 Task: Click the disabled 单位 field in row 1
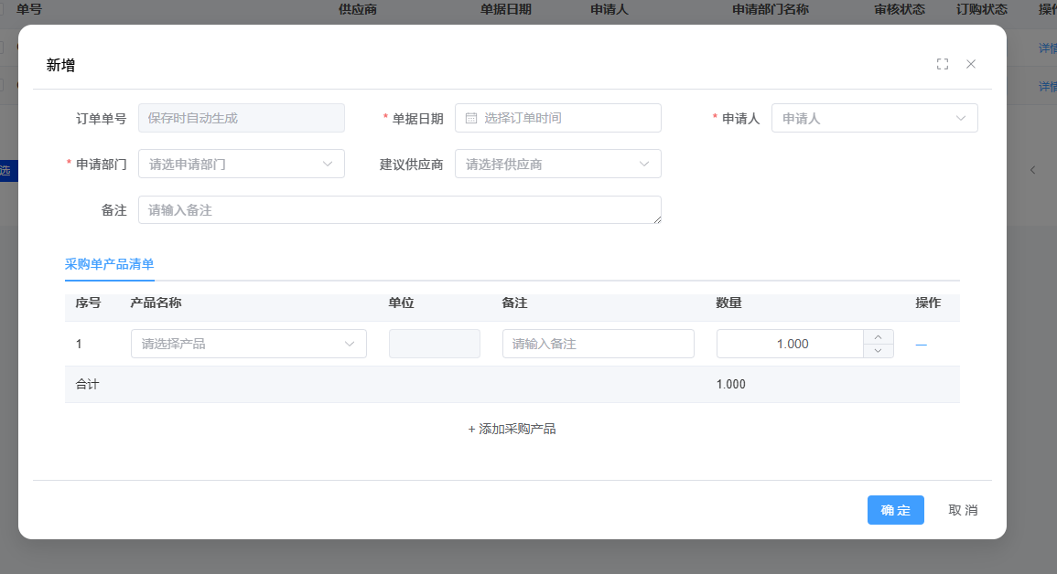click(434, 344)
